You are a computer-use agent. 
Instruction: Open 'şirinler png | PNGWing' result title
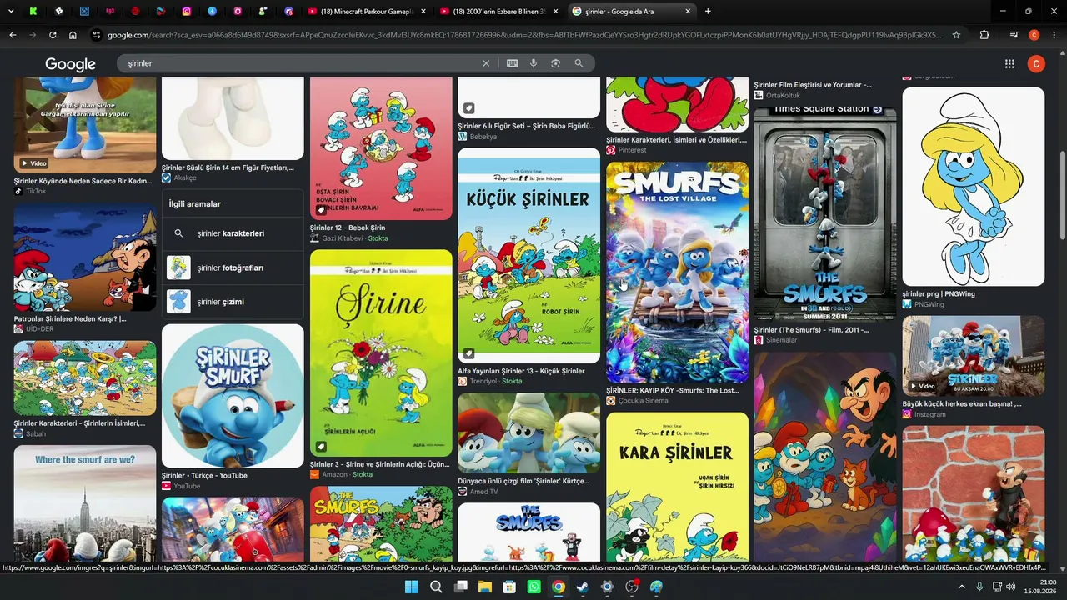click(x=939, y=294)
